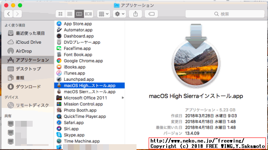Select the Google Chrome.app file name
The width and height of the screenshot is (268, 150).
point(83,61)
